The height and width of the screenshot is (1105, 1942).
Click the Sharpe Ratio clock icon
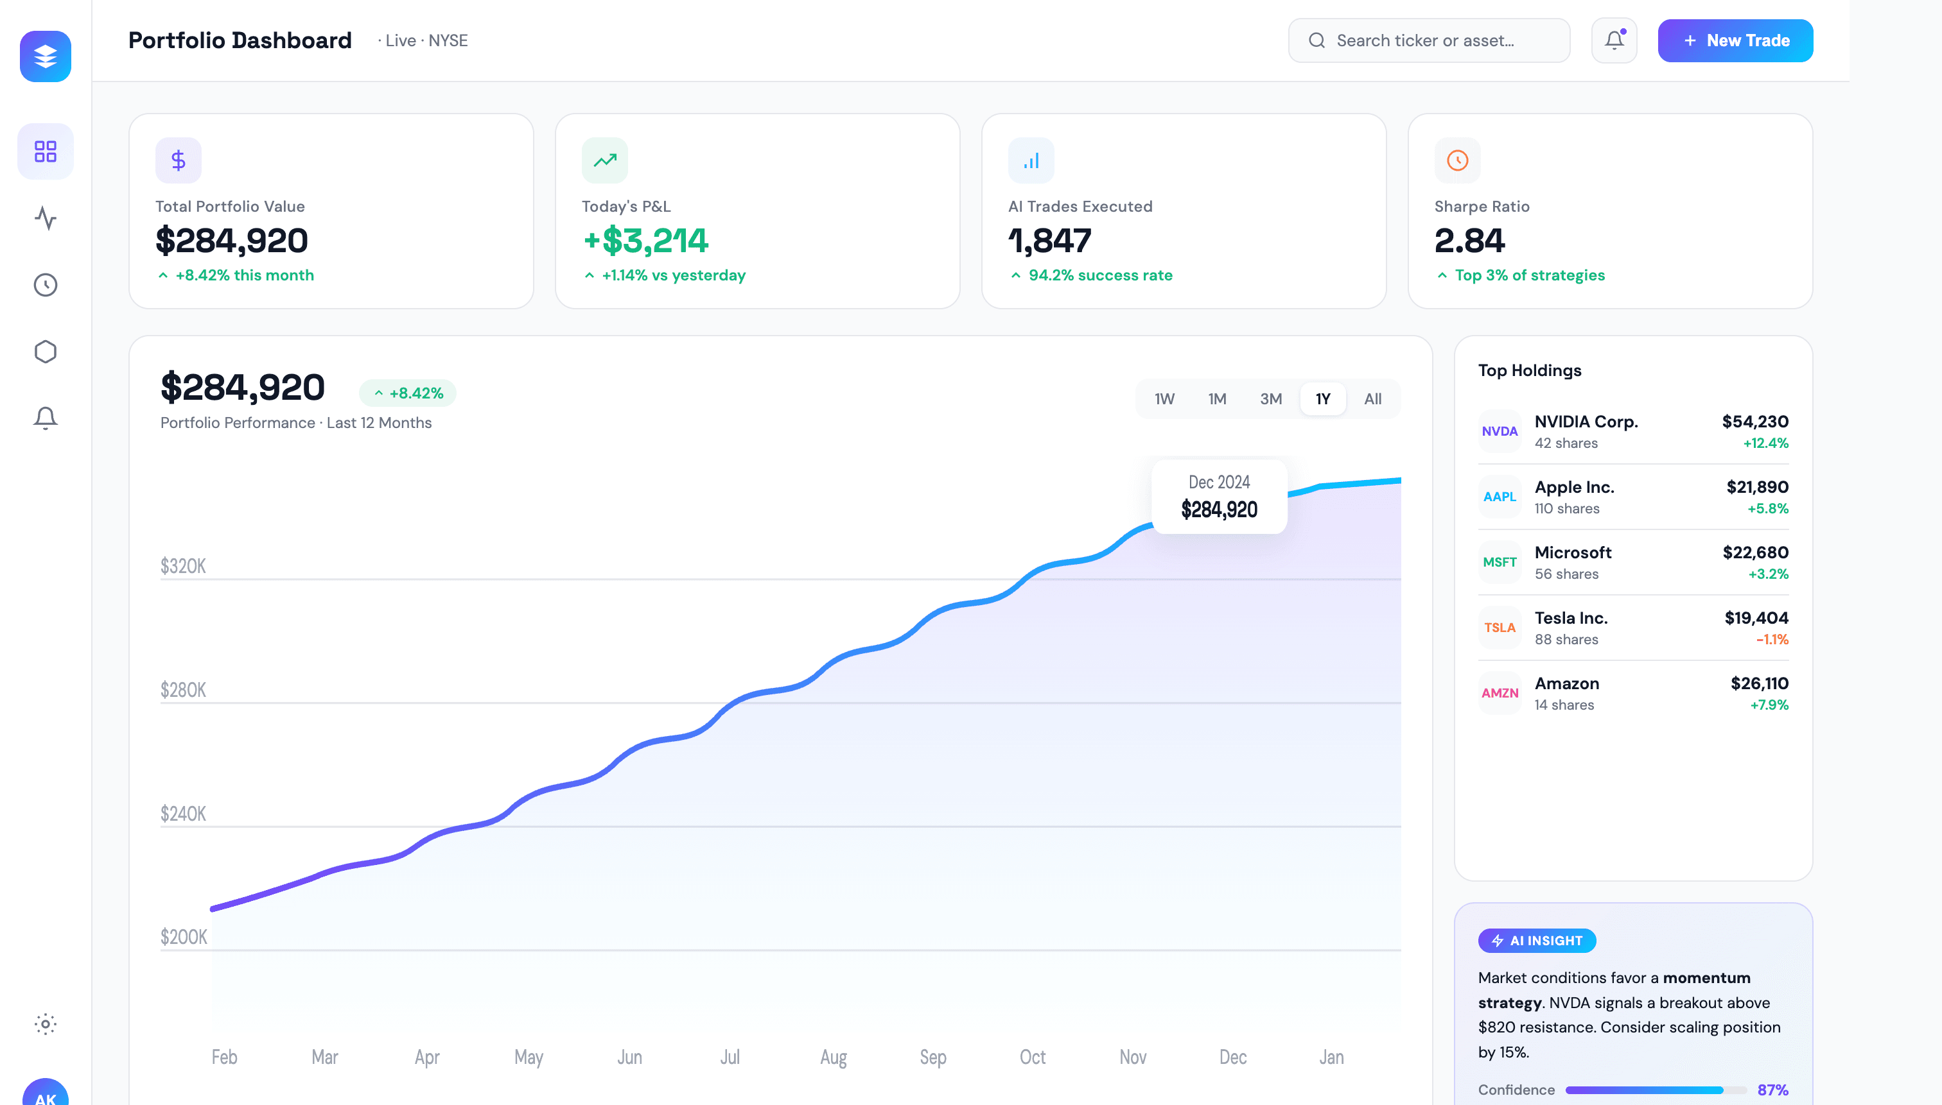(x=1456, y=160)
